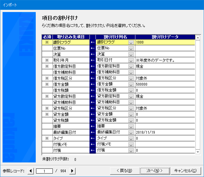Select the 最終編集日付 target item cell
The image size is (204, 177).
tap(71, 132)
